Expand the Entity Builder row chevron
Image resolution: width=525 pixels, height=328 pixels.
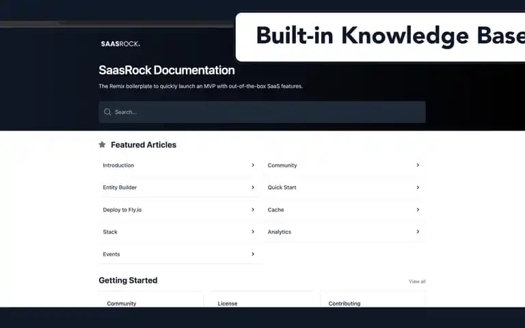[253, 187]
